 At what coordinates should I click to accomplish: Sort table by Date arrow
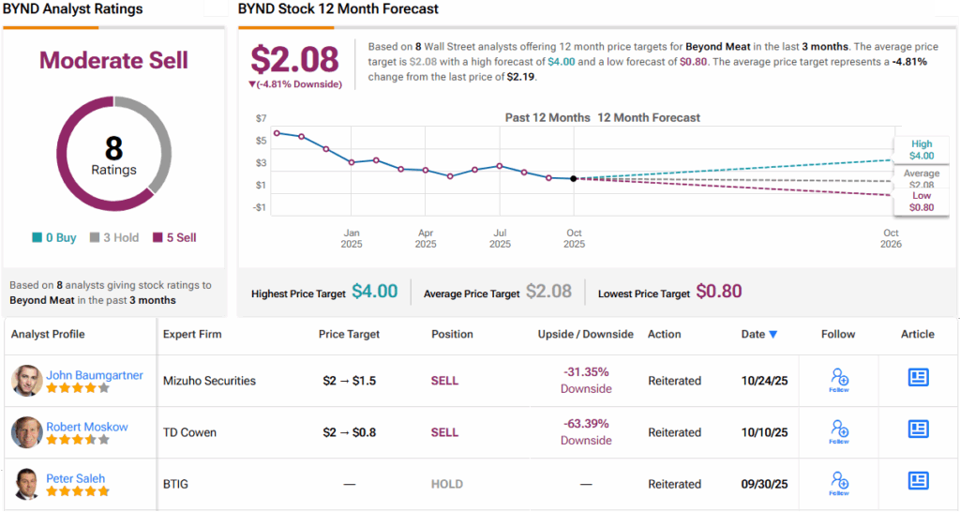[772, 334]
